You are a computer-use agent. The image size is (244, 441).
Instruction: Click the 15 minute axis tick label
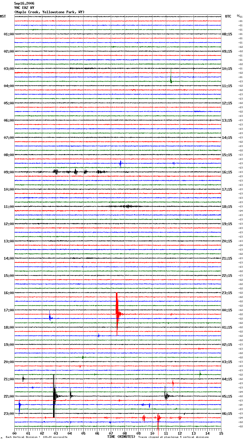pyautogui.click(x=221, y=434)
